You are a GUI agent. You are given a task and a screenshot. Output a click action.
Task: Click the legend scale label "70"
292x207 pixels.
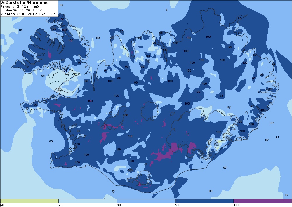[60, 205]
